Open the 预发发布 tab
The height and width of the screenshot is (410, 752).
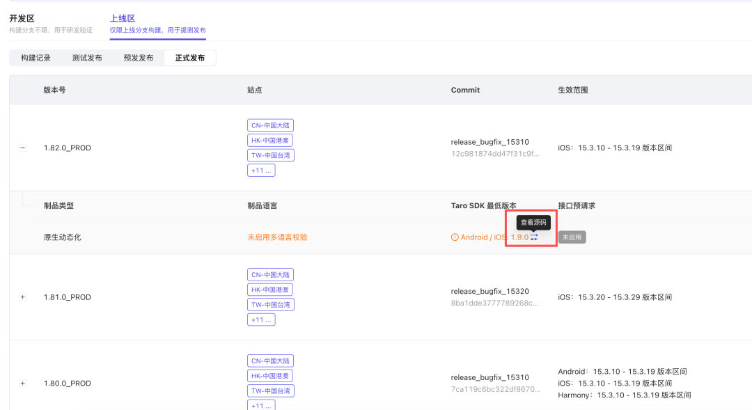click(138, 58)
